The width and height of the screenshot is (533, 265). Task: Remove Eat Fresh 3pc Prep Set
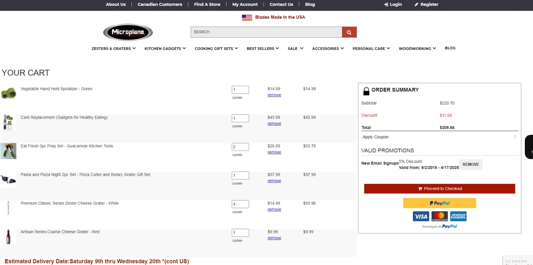tap(274, 152)
